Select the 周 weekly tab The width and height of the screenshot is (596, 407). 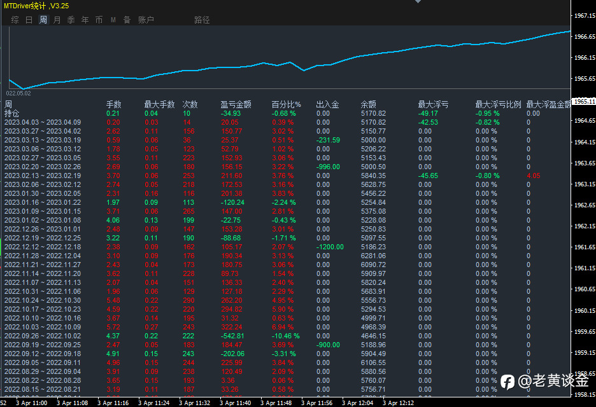point(43,20)
